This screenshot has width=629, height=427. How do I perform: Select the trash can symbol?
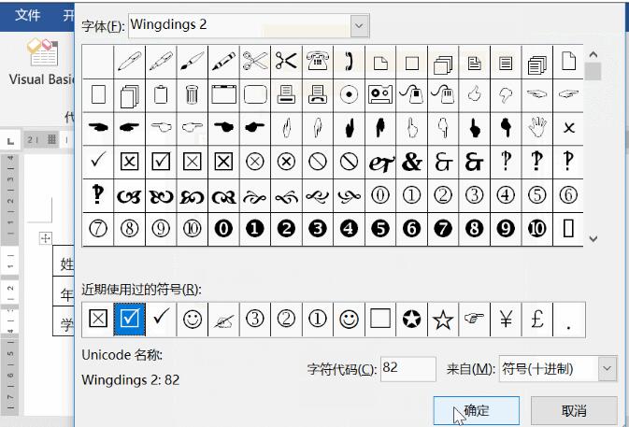tap(193, 95)
